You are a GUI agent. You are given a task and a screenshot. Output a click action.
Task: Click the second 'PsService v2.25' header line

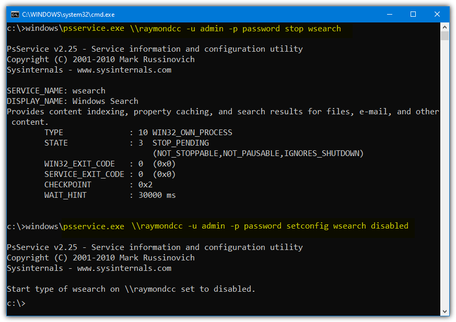tap(155, 247)
